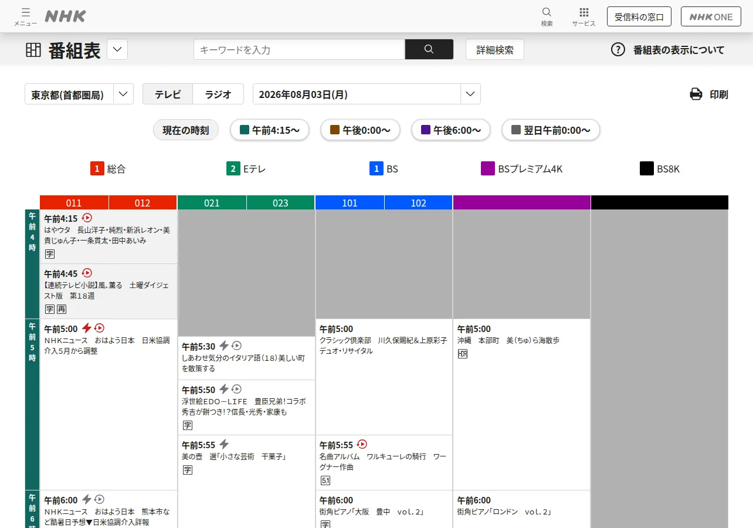Click the play icon on 午前5:00 NHKニュース

pos(99,328)
